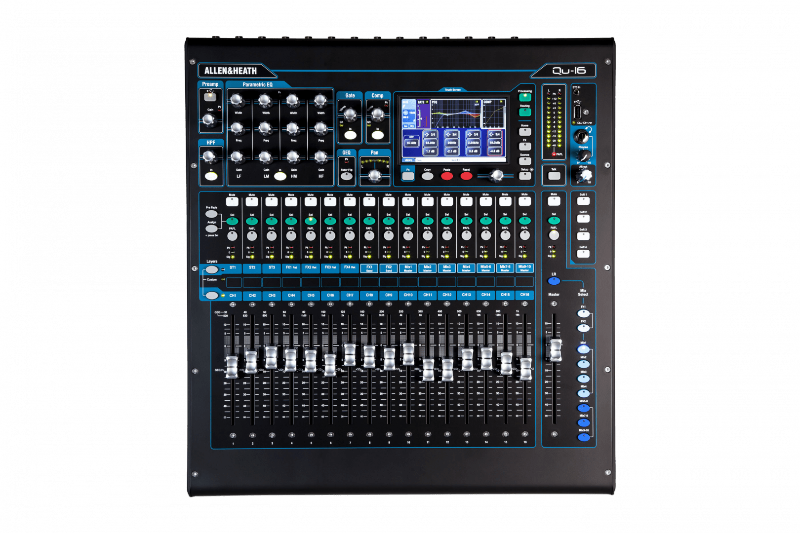
Task: Tap the PEQ curve graph on touch screen
Action: [456, 114]
